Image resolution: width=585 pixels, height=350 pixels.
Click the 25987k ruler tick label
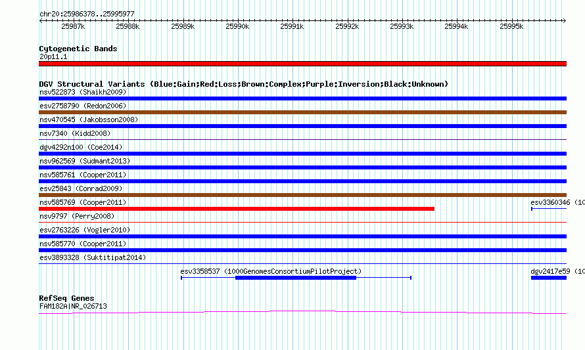click(x=73, y=26)
